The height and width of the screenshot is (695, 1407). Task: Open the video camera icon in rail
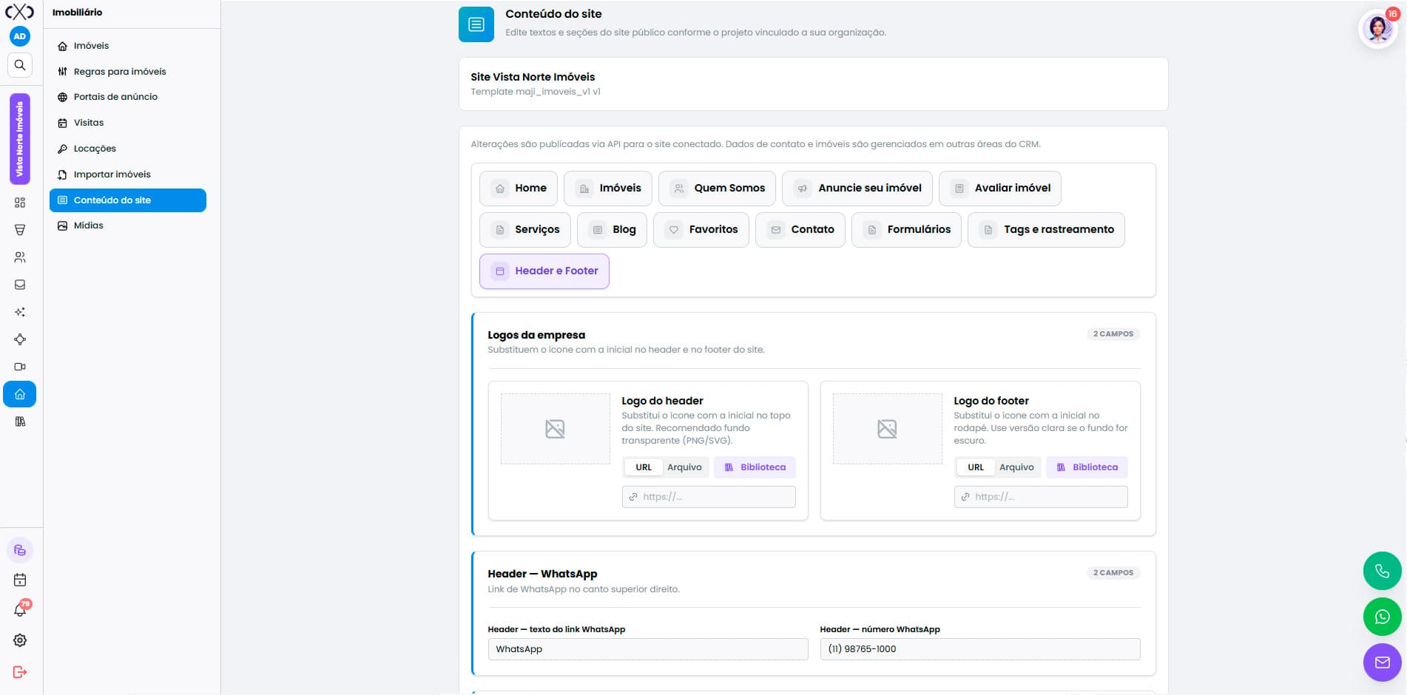point(20,367)
